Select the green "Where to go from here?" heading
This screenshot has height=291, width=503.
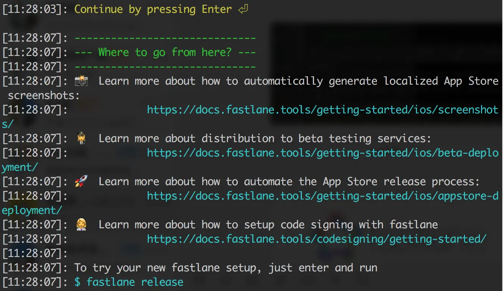165,52
